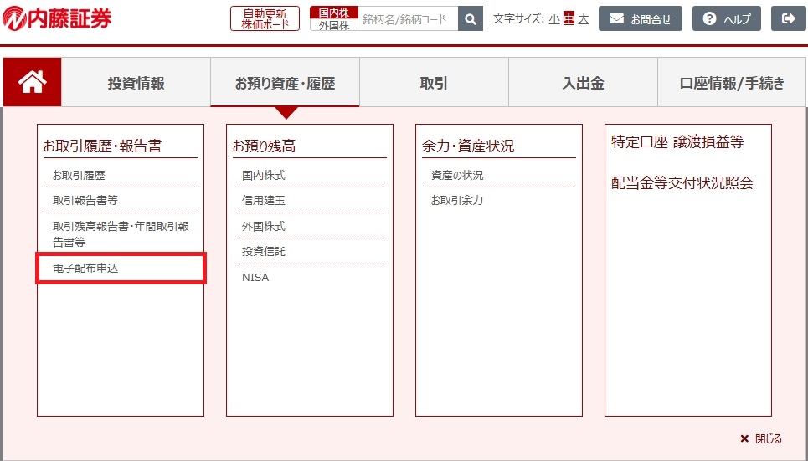Viewport: 808px width, 461px height.
Task: Select 国内株 search mode
Action: tap(333, 13)
